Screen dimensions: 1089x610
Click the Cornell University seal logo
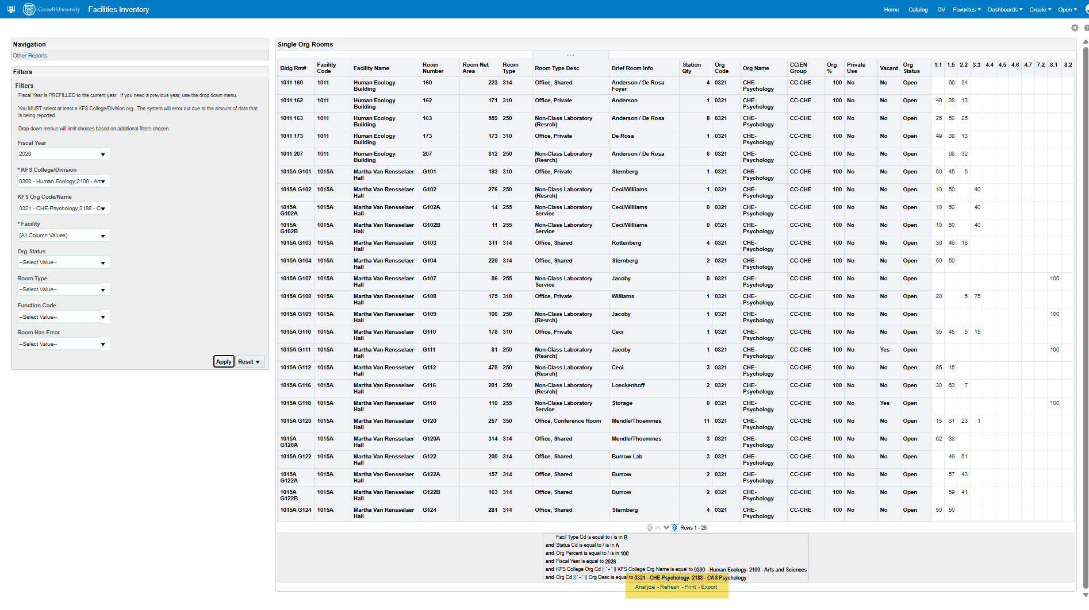click(x=29, y=9)
